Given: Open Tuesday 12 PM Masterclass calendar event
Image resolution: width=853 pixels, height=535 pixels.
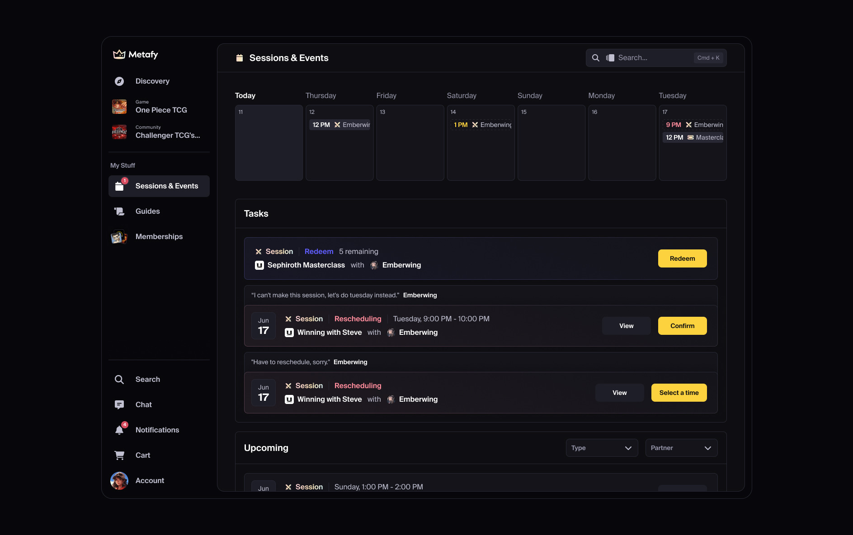Looking at the screenshot, I should pos(693,137).
